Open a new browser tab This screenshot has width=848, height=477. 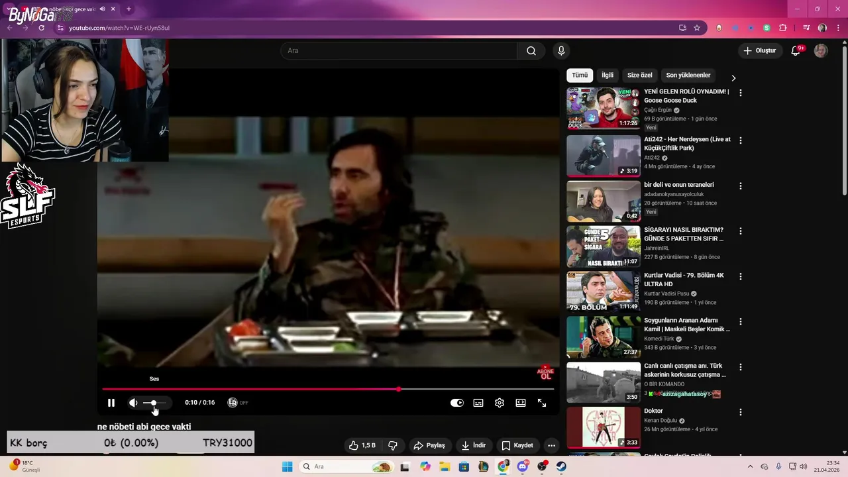[x=129, y=9]
